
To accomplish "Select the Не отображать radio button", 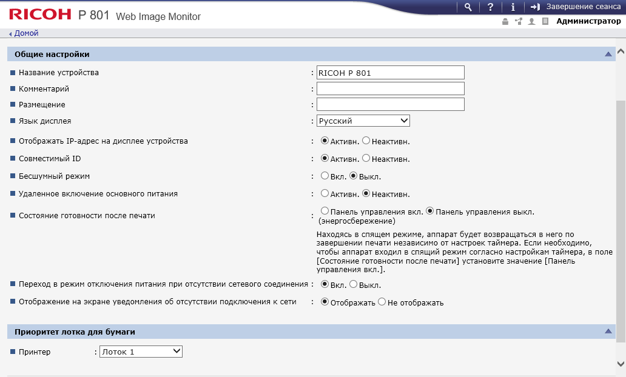I will point(382,302).
